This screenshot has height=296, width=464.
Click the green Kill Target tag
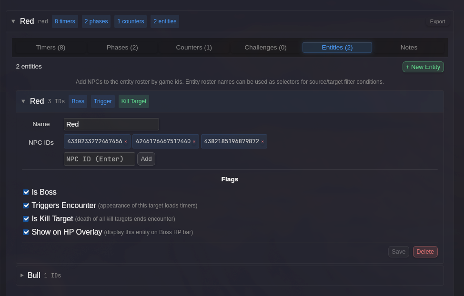tap(134, 101)
